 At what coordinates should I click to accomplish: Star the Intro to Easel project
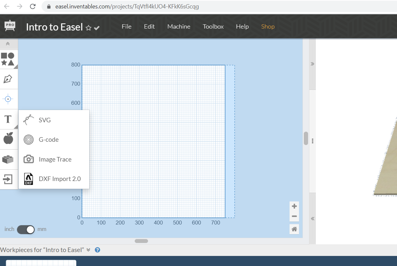point(88,28)
